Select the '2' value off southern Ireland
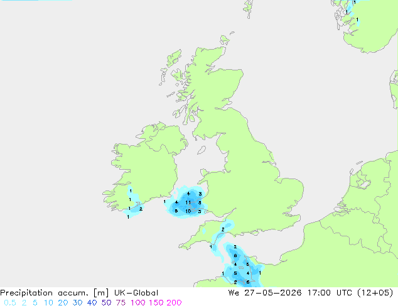398x308 pixels. (x=141, y=209)
